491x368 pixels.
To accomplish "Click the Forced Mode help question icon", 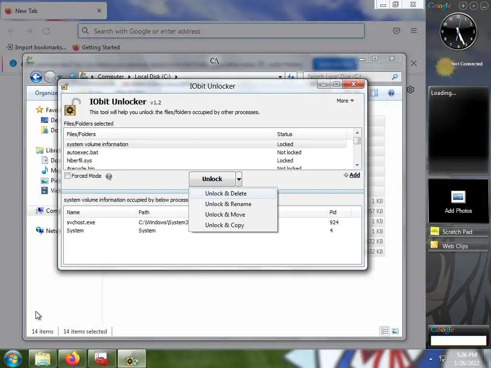I will [x=109, y=176].
